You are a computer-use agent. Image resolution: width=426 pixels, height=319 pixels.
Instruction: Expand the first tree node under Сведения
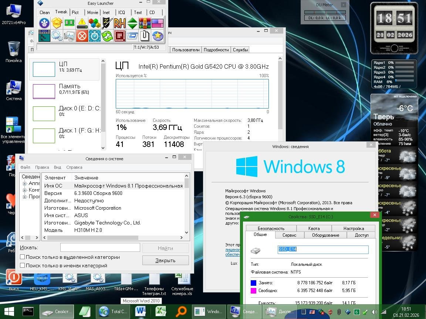coord(25,183)
